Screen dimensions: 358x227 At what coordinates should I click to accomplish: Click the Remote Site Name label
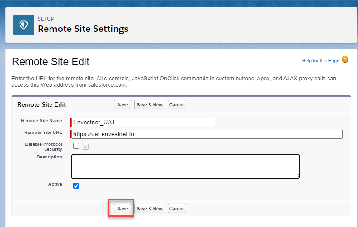point(41,121)
